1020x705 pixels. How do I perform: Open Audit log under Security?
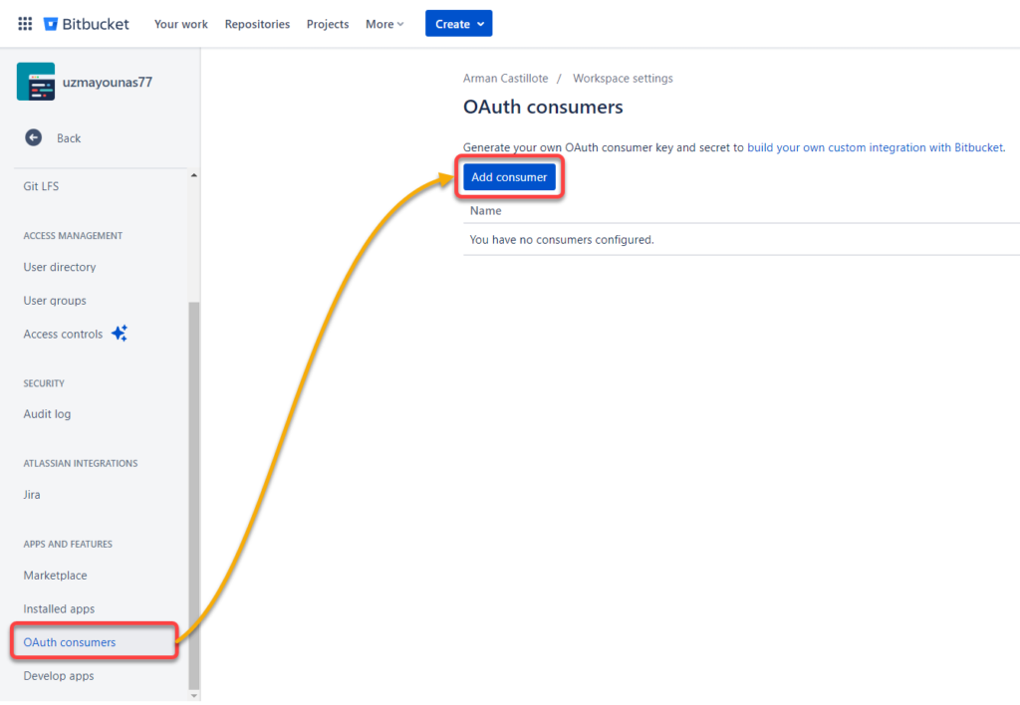click(47, 414)
